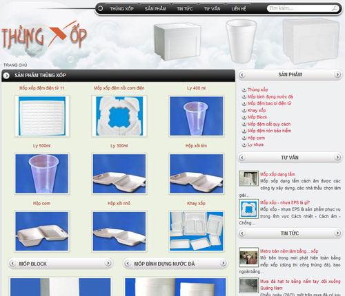Click Mốp xốp - nhựa EPS article thumbnail
This screenshot has width=345, height=296.
[x=248, y=209]
